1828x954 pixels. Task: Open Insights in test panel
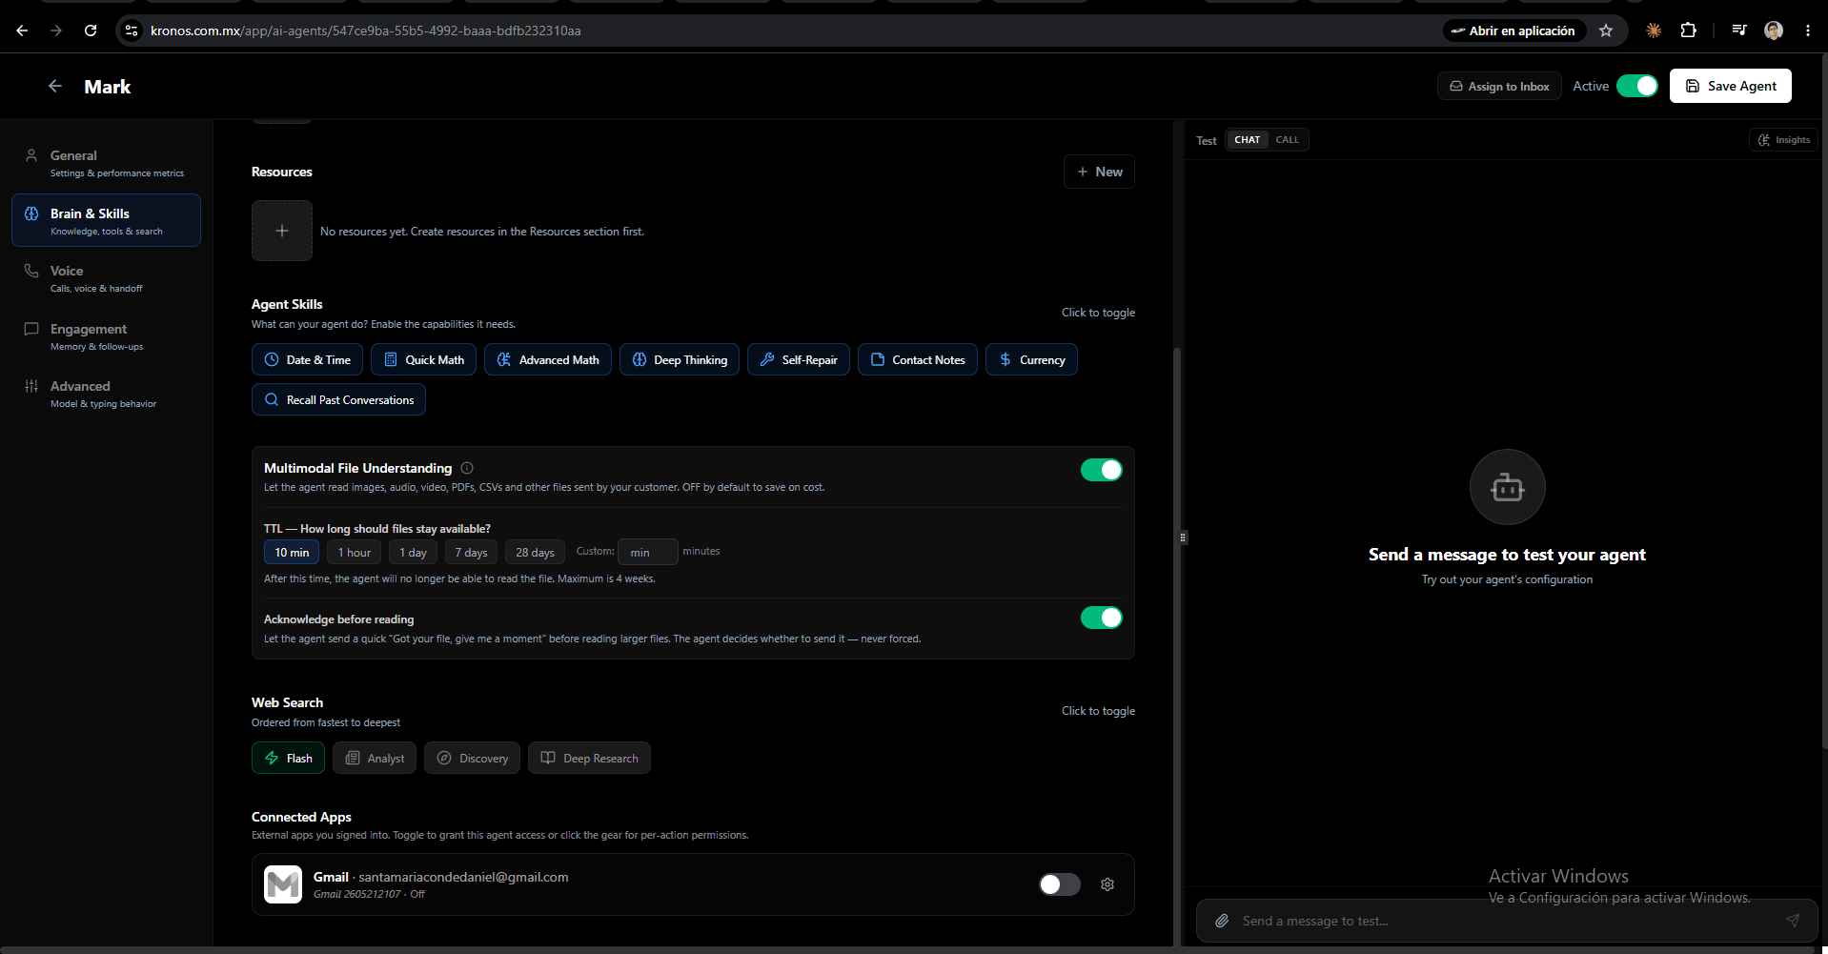[1783, 139]
